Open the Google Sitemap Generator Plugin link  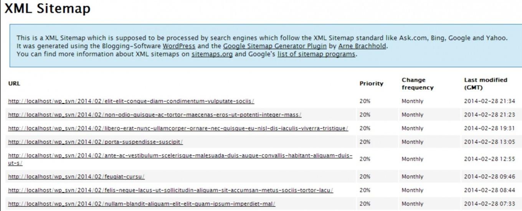(275, 46)
